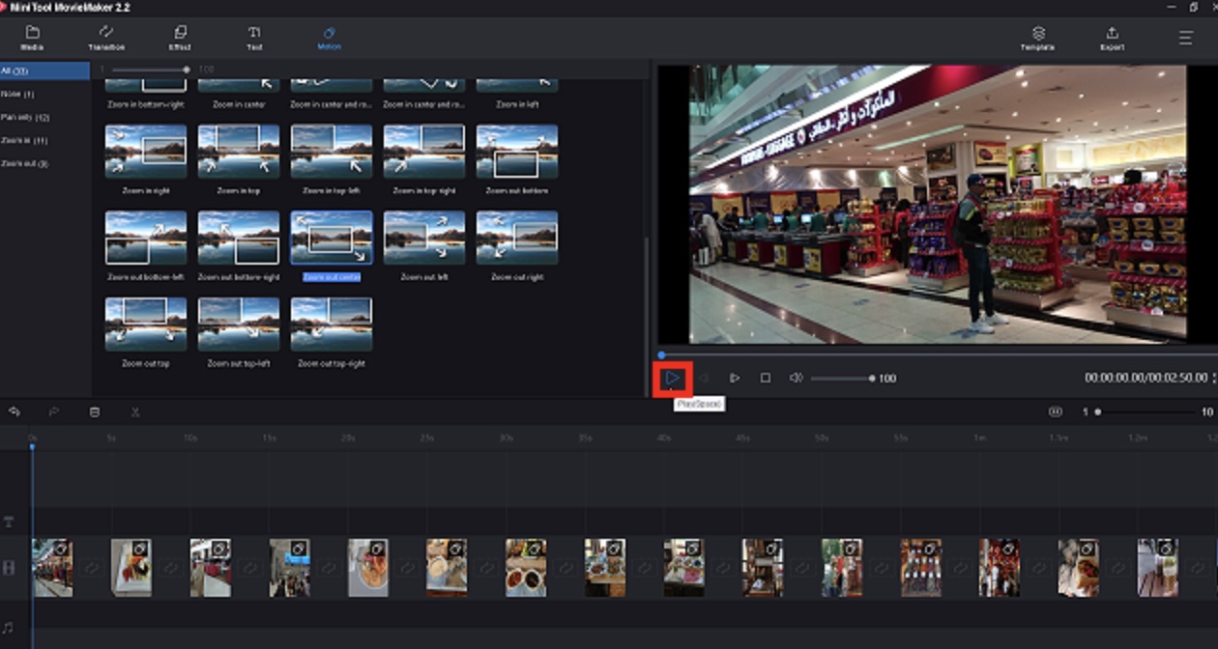Undo the last timeline action
The image size is (1218, 649).
(14, 411)
